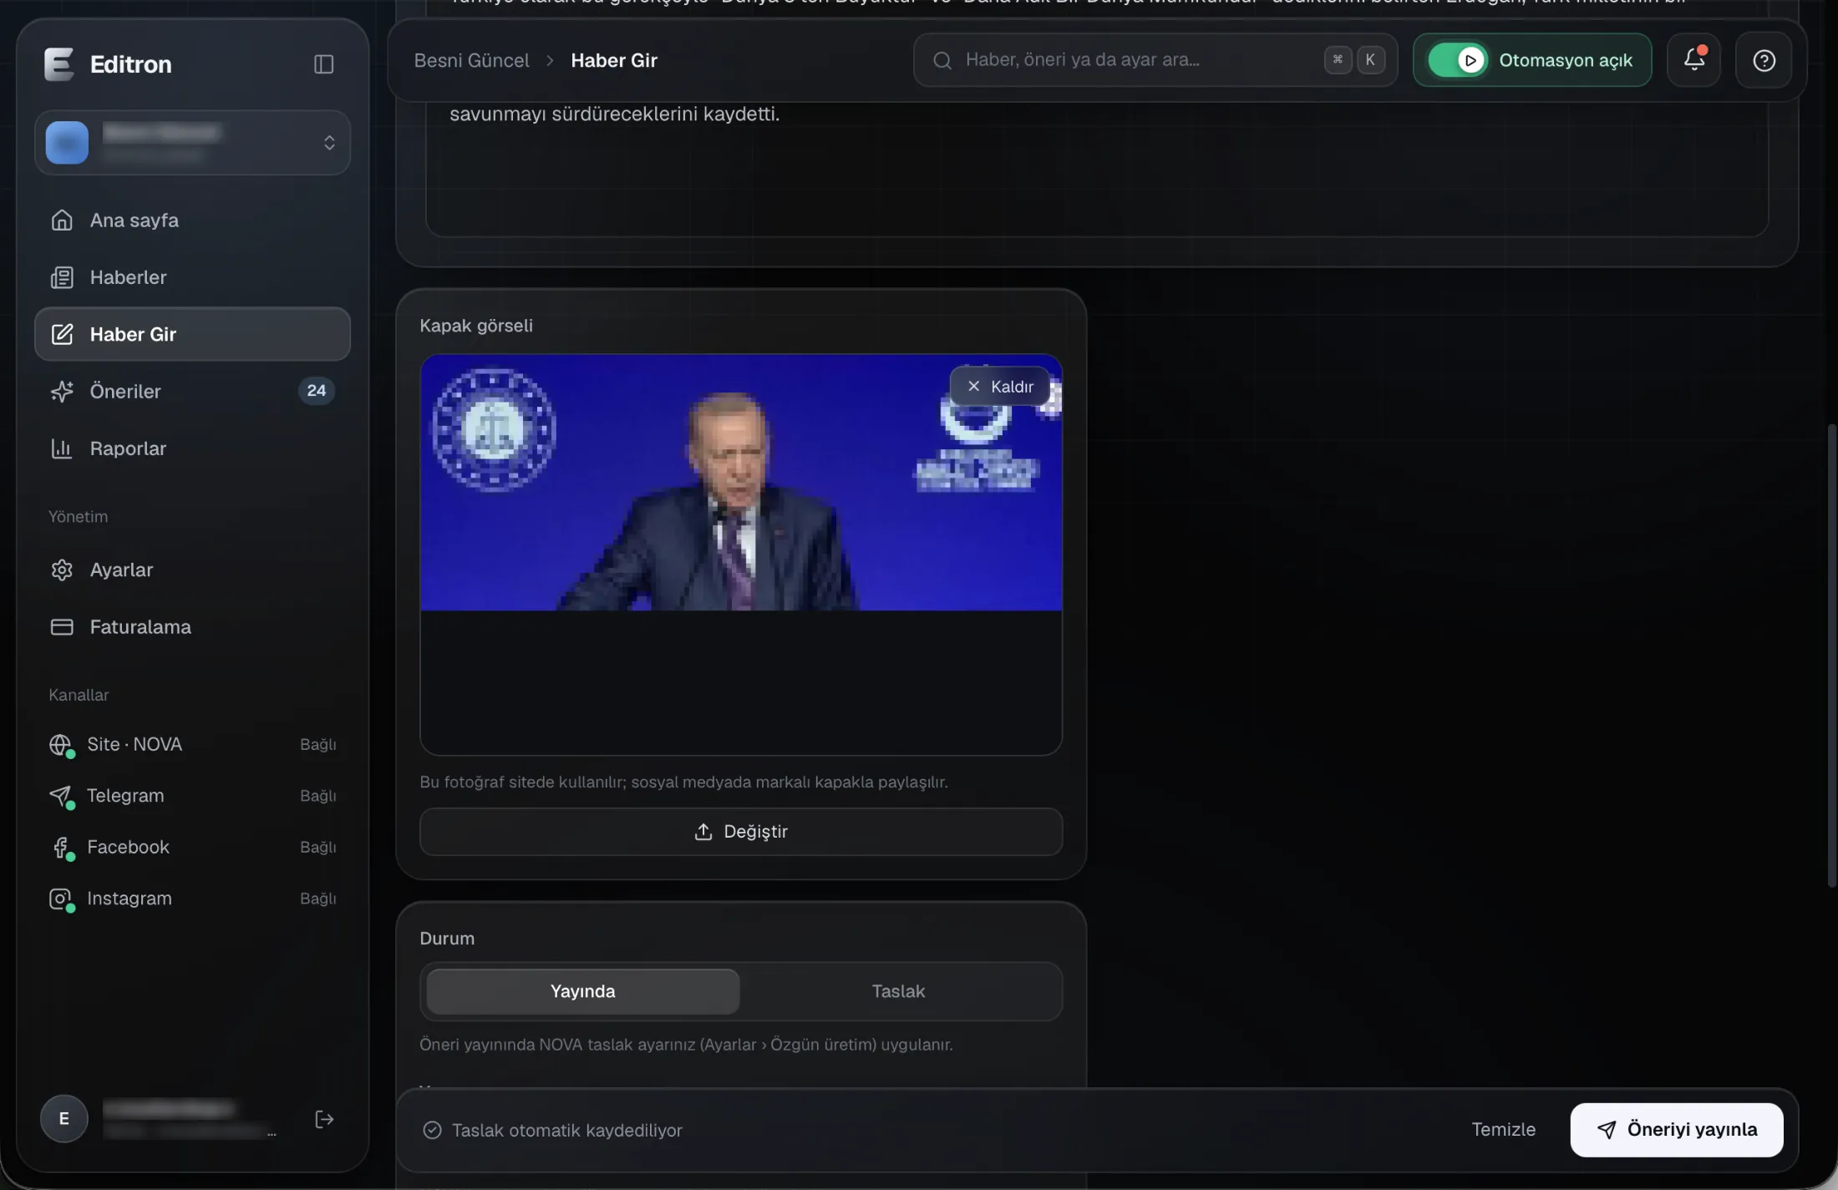
Task: Select Haber Gir menu item
Action: (x=192, y=334)
